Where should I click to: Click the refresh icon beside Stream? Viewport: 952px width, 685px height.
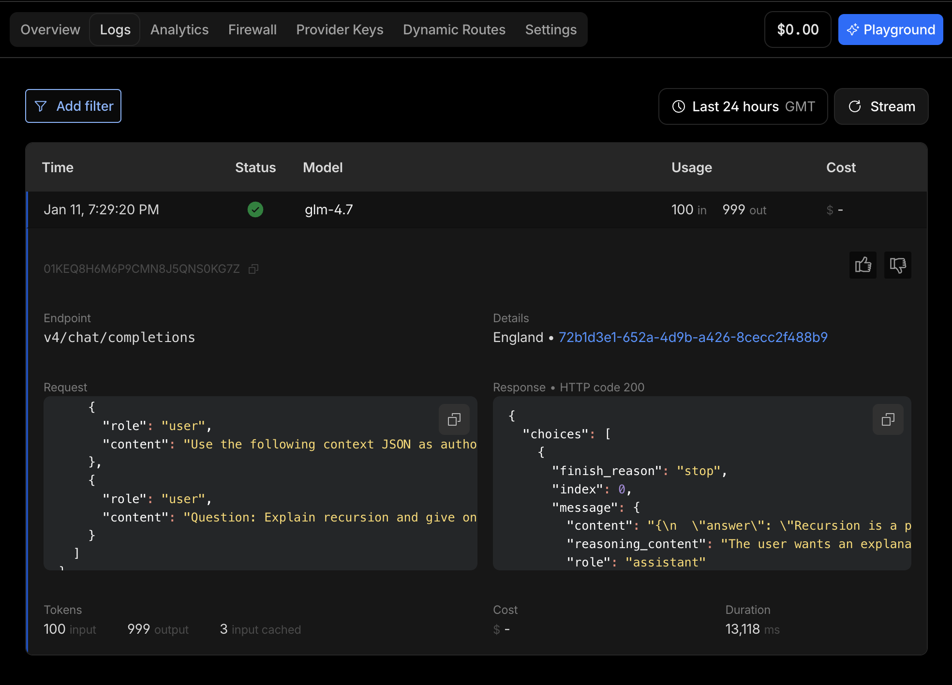pos(855,106)
